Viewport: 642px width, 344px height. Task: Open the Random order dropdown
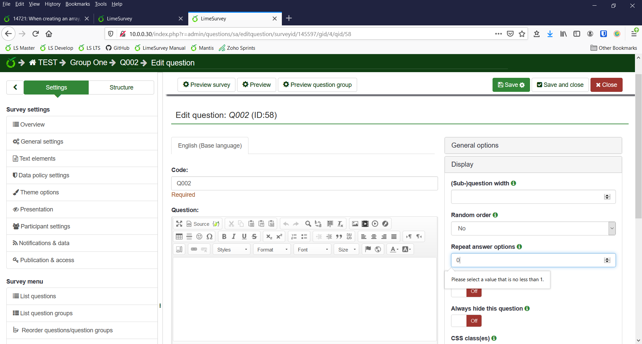coord(533,228)
